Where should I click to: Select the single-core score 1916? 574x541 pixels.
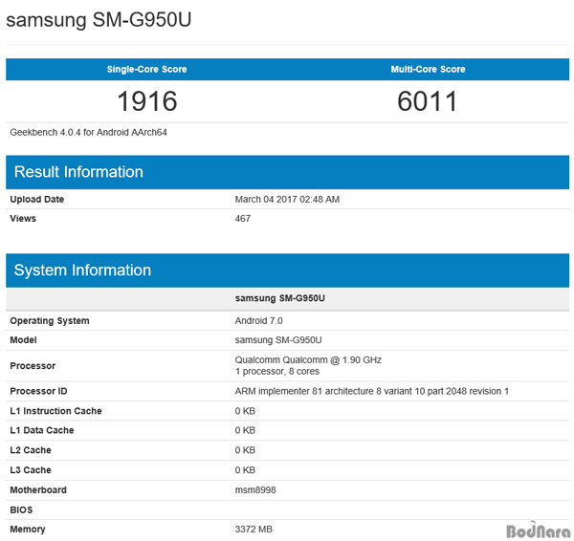(x=147, y=101)
